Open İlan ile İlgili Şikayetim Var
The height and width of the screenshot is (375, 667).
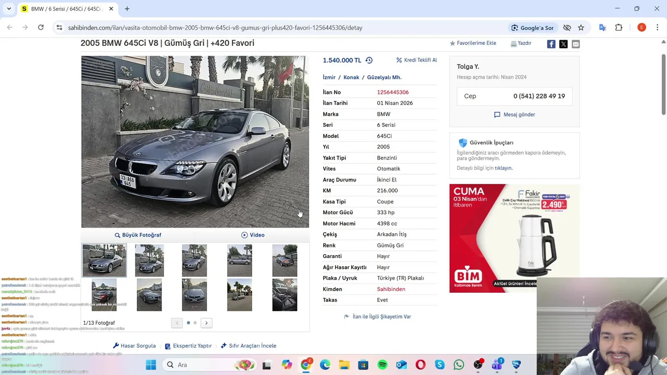coord(377,317)
